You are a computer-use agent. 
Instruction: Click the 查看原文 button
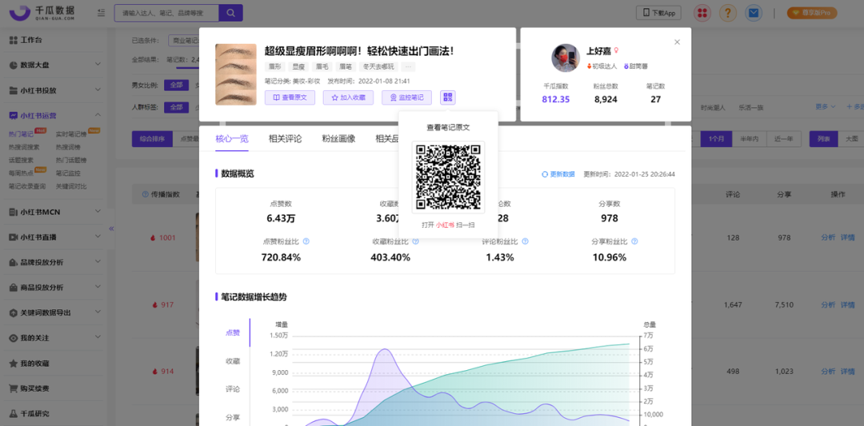point(290,98)
